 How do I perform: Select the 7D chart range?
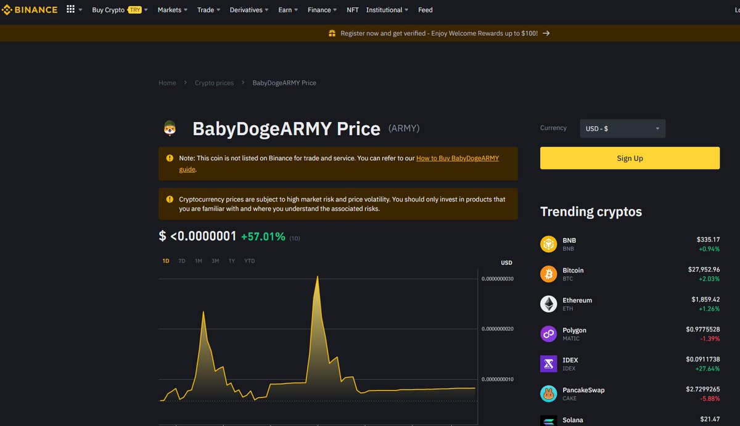click(182, 261)
